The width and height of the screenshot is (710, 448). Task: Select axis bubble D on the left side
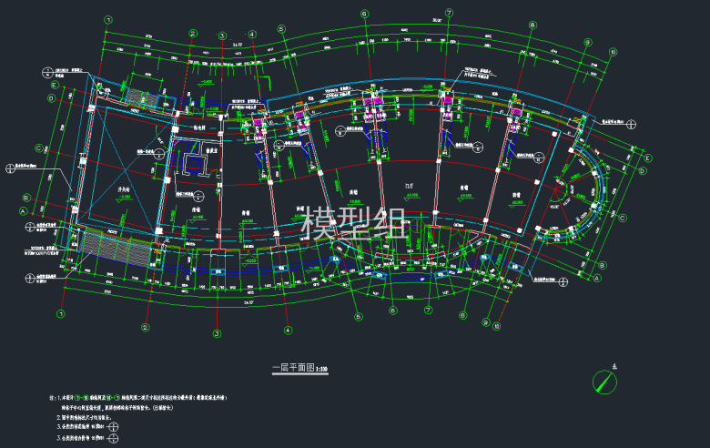[x=51, y=98]
